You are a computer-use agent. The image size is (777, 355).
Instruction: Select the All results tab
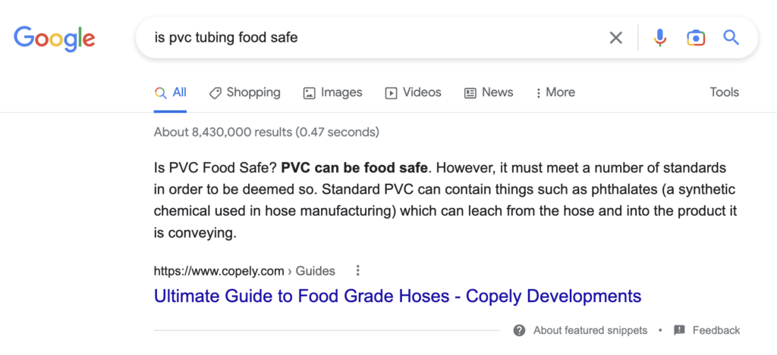(171, 92)
